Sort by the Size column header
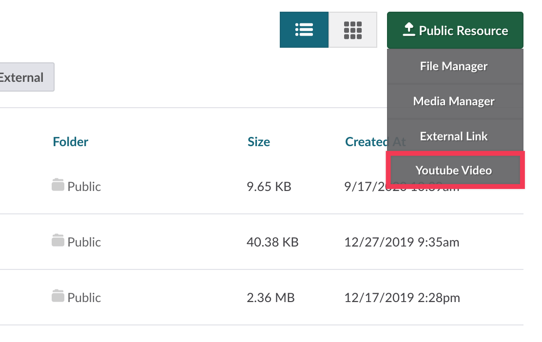Viewport: 542px width, 342px height. (x=258, y=142)
